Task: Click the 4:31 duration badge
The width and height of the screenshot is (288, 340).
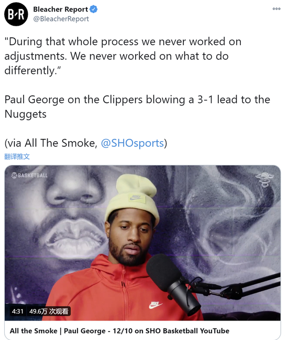Action: [x=17, y=311]
